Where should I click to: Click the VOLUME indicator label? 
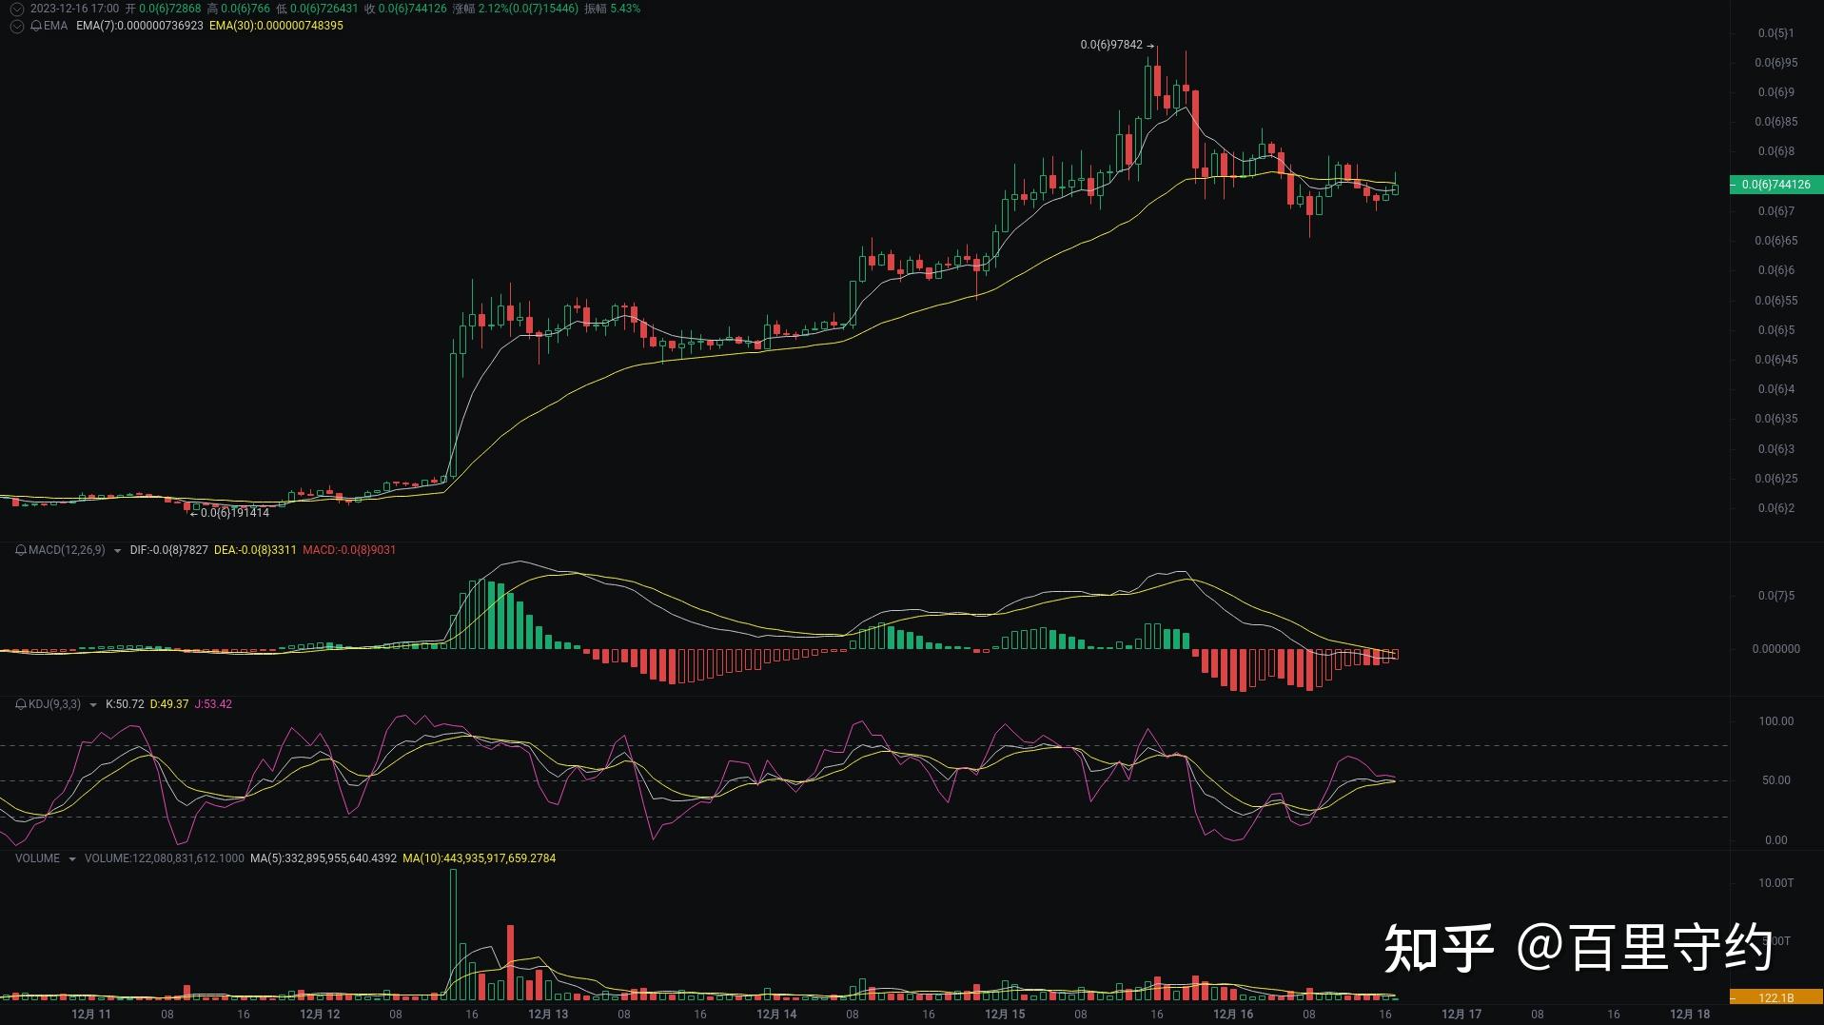pyautogui.click(x=37, y=858)
